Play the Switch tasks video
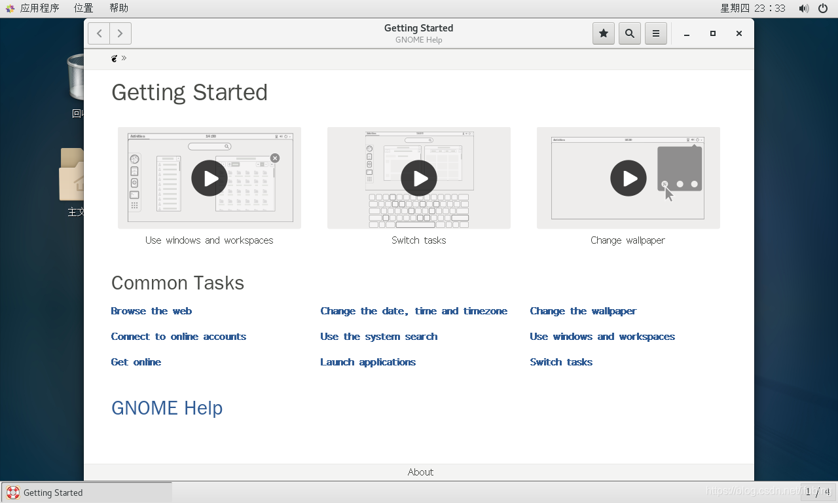The width and height of the screenshot is (838, 503). point(419,178)
